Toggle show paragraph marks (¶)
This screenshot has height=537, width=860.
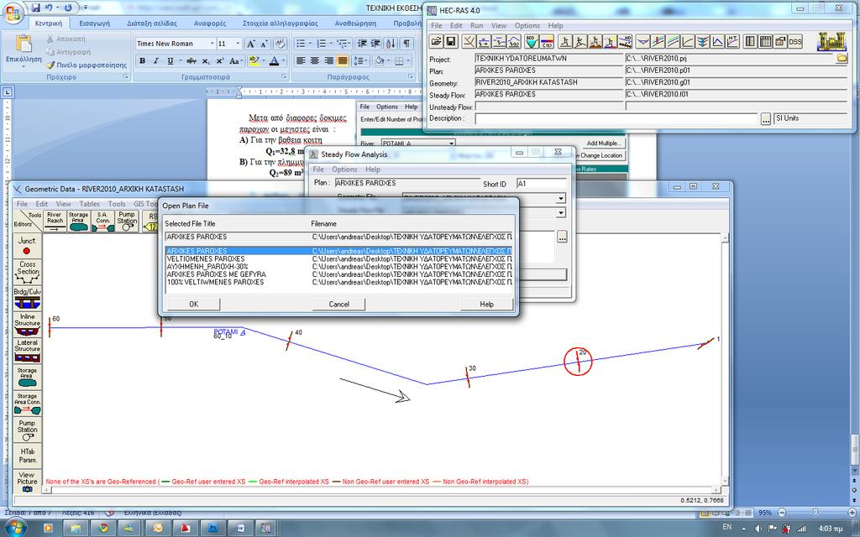[406, 44]
